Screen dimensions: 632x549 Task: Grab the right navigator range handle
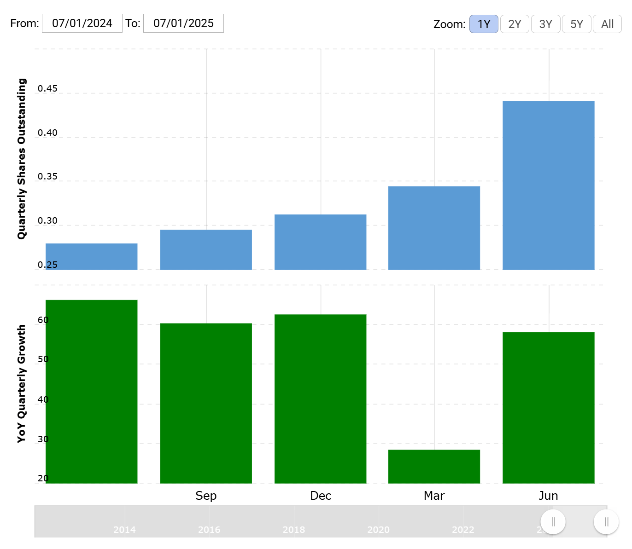coord(606,522)
